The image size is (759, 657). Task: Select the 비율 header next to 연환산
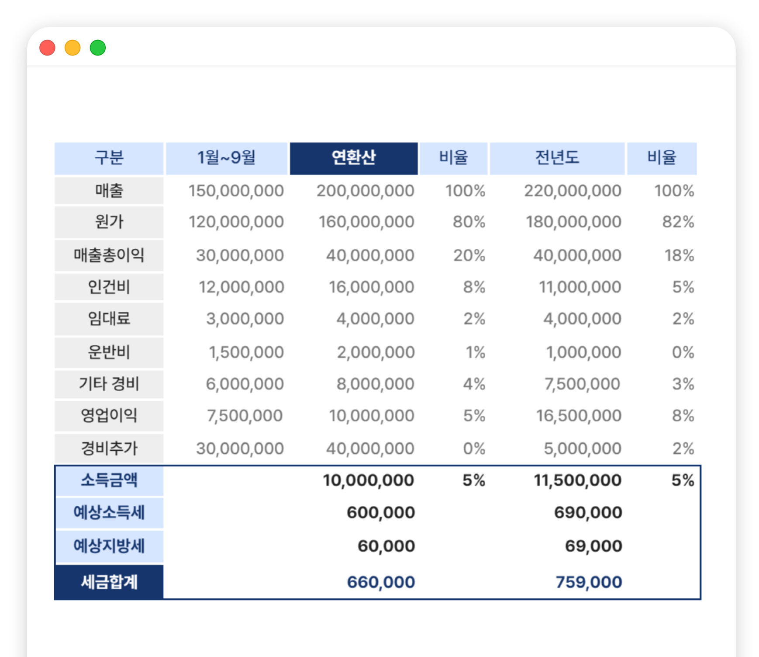(454, 158)
